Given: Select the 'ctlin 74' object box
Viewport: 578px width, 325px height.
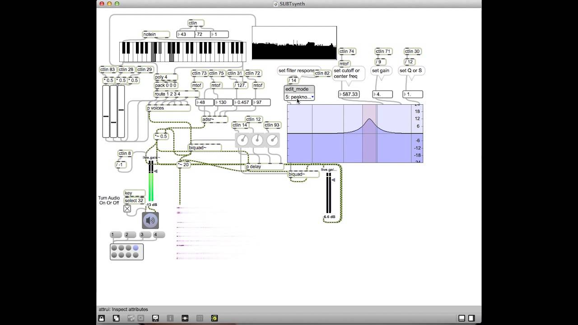Looking at the screenshot, I should (347, 51).
